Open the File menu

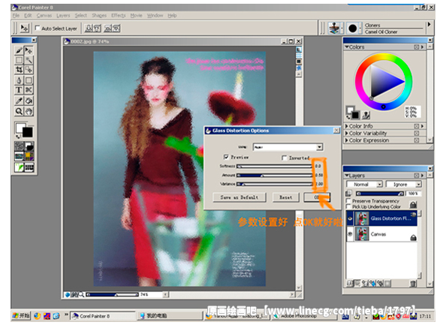pyautogui.click(x=16, y=15)
